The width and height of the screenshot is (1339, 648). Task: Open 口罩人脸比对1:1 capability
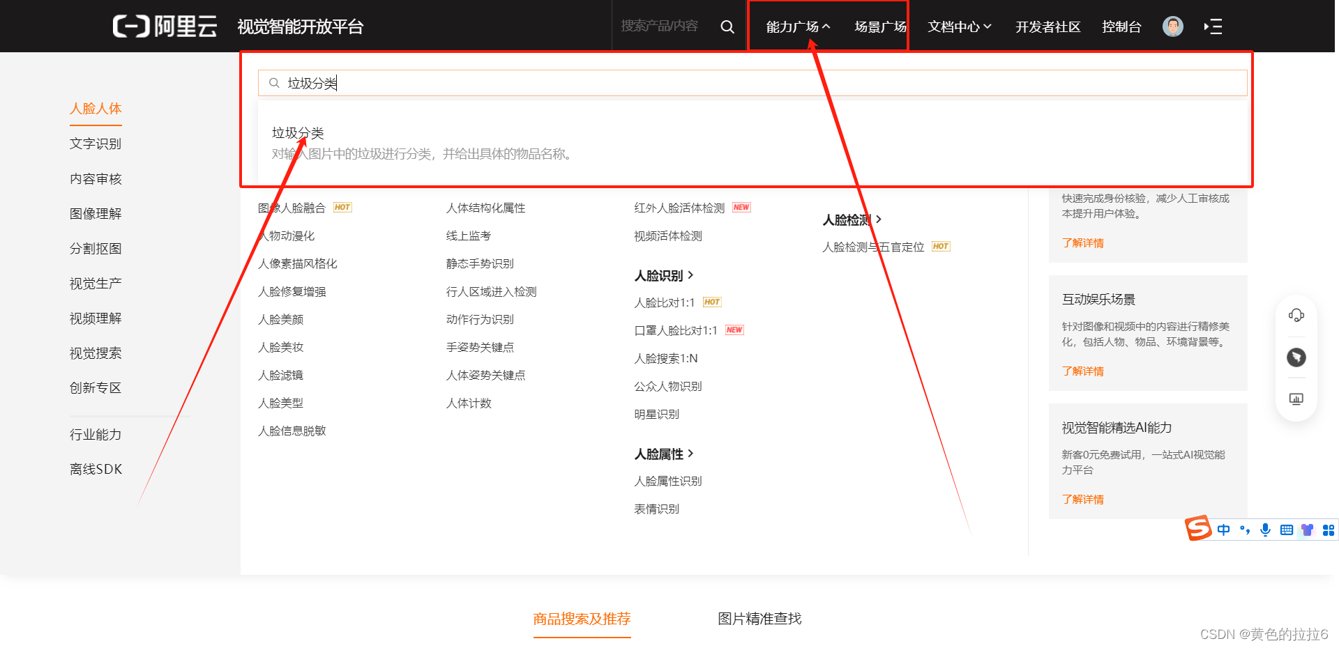(x=676, y=331)
